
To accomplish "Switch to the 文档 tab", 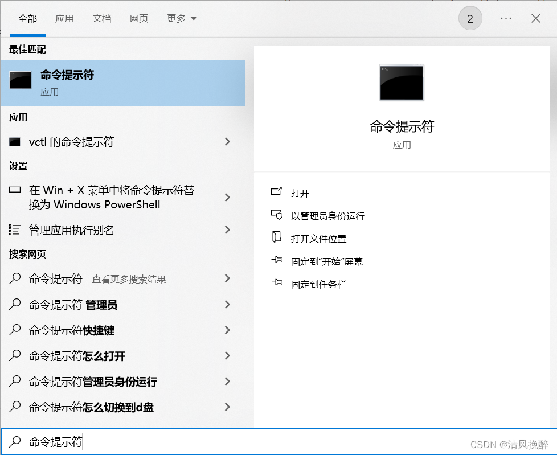I will [101, 18].
